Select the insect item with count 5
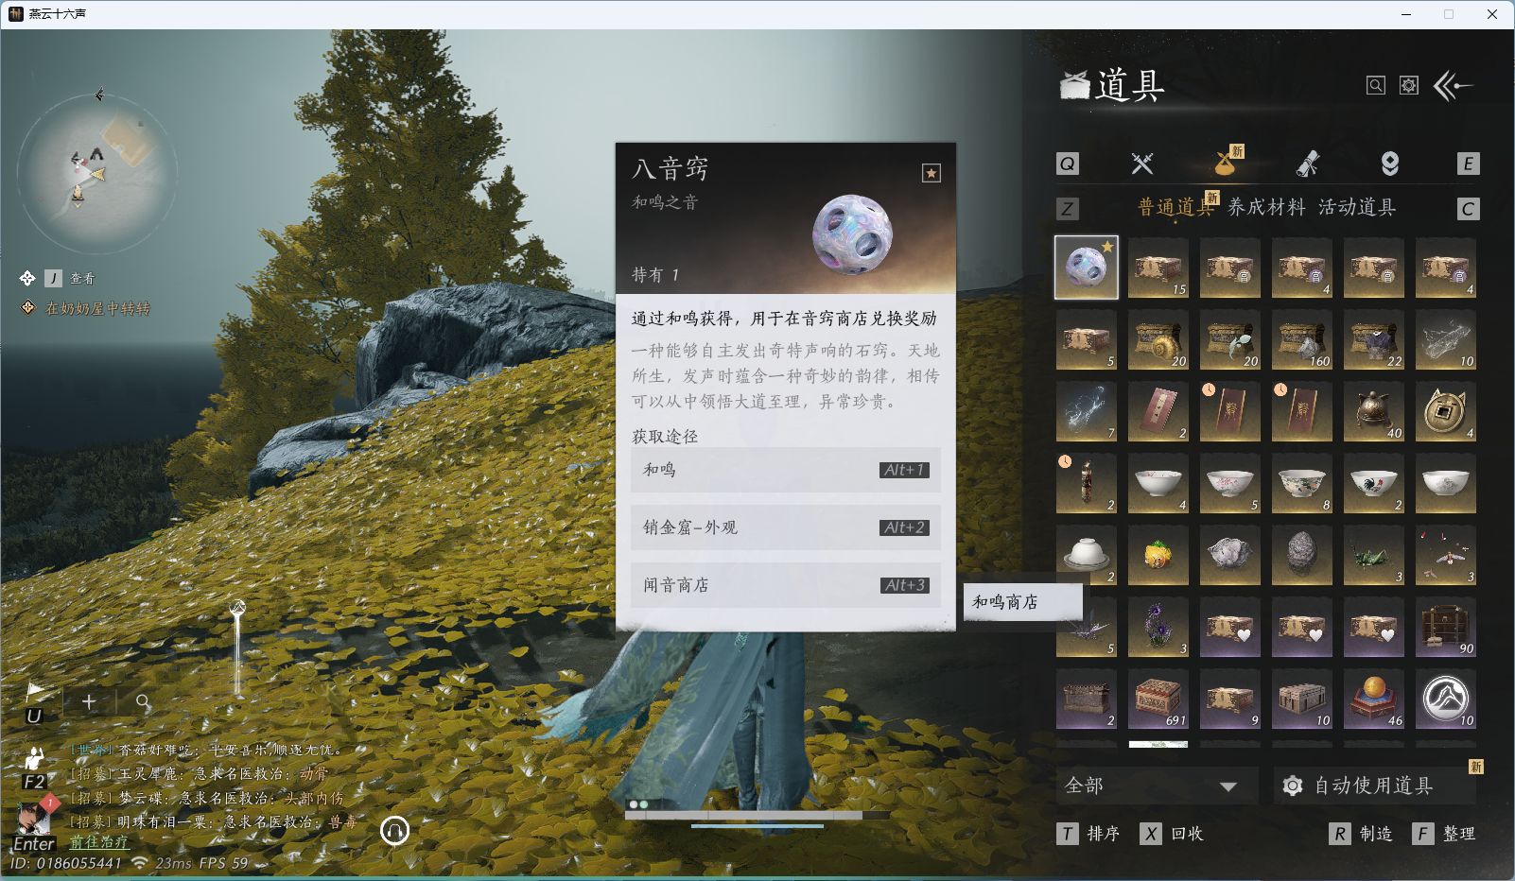The width and height of the screenshot is (1515, 881). (1087, 627)
